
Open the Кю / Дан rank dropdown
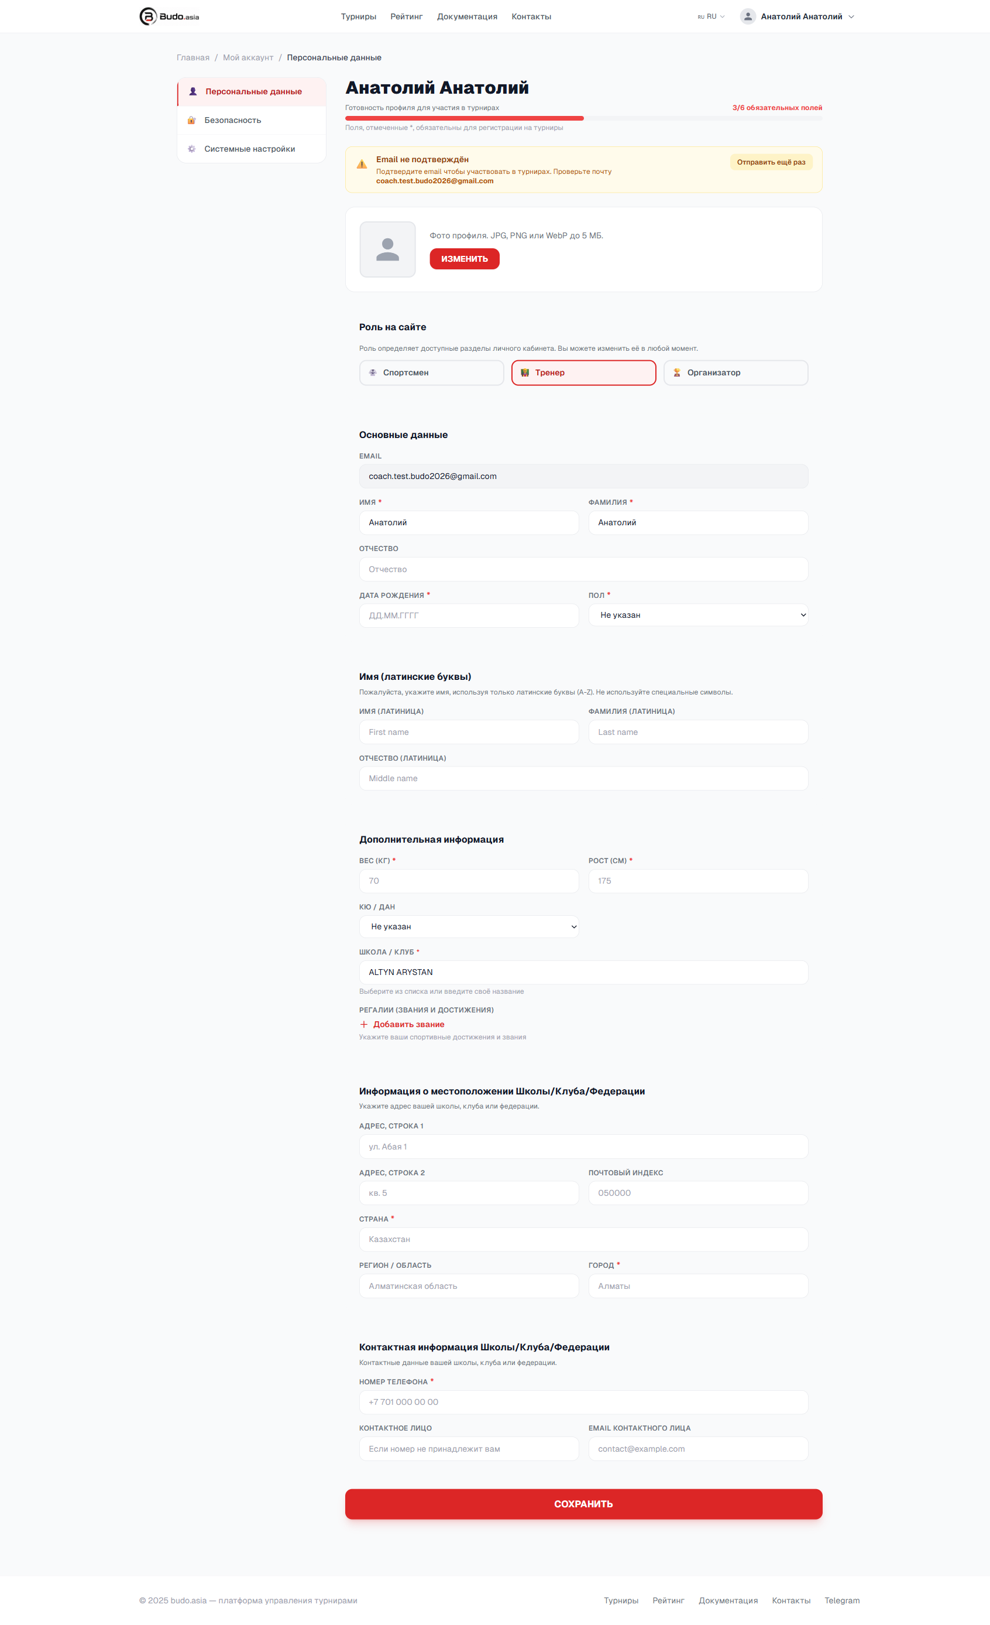tap(469, 926)
